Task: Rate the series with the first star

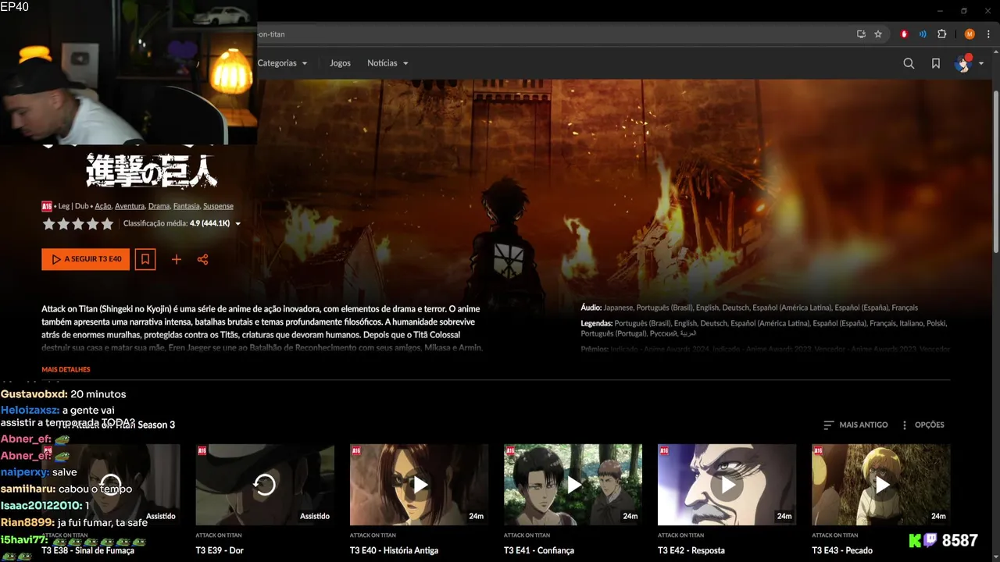Action: pos(48,224)
